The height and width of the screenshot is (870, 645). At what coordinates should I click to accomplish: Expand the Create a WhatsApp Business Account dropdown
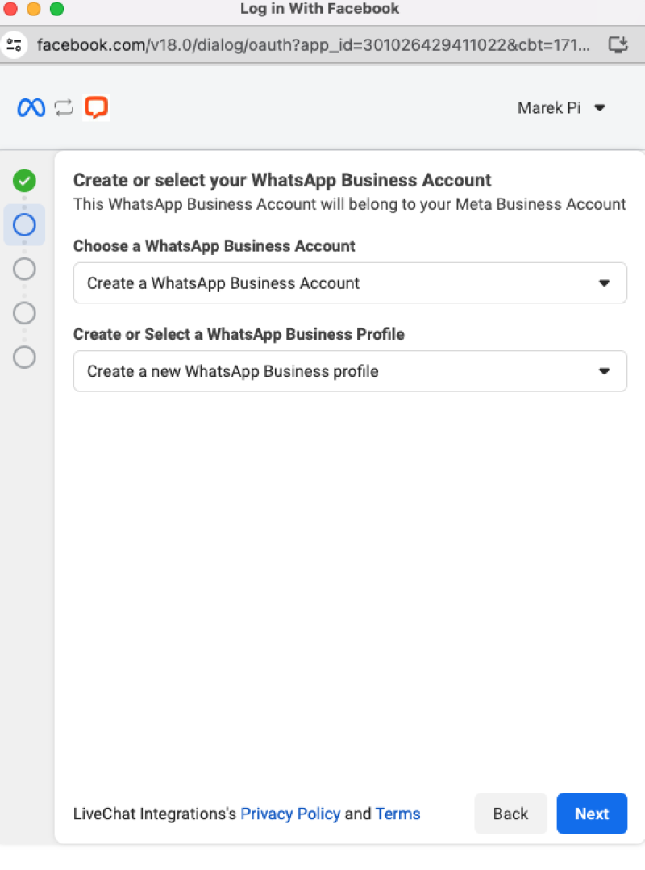(350, 283)
